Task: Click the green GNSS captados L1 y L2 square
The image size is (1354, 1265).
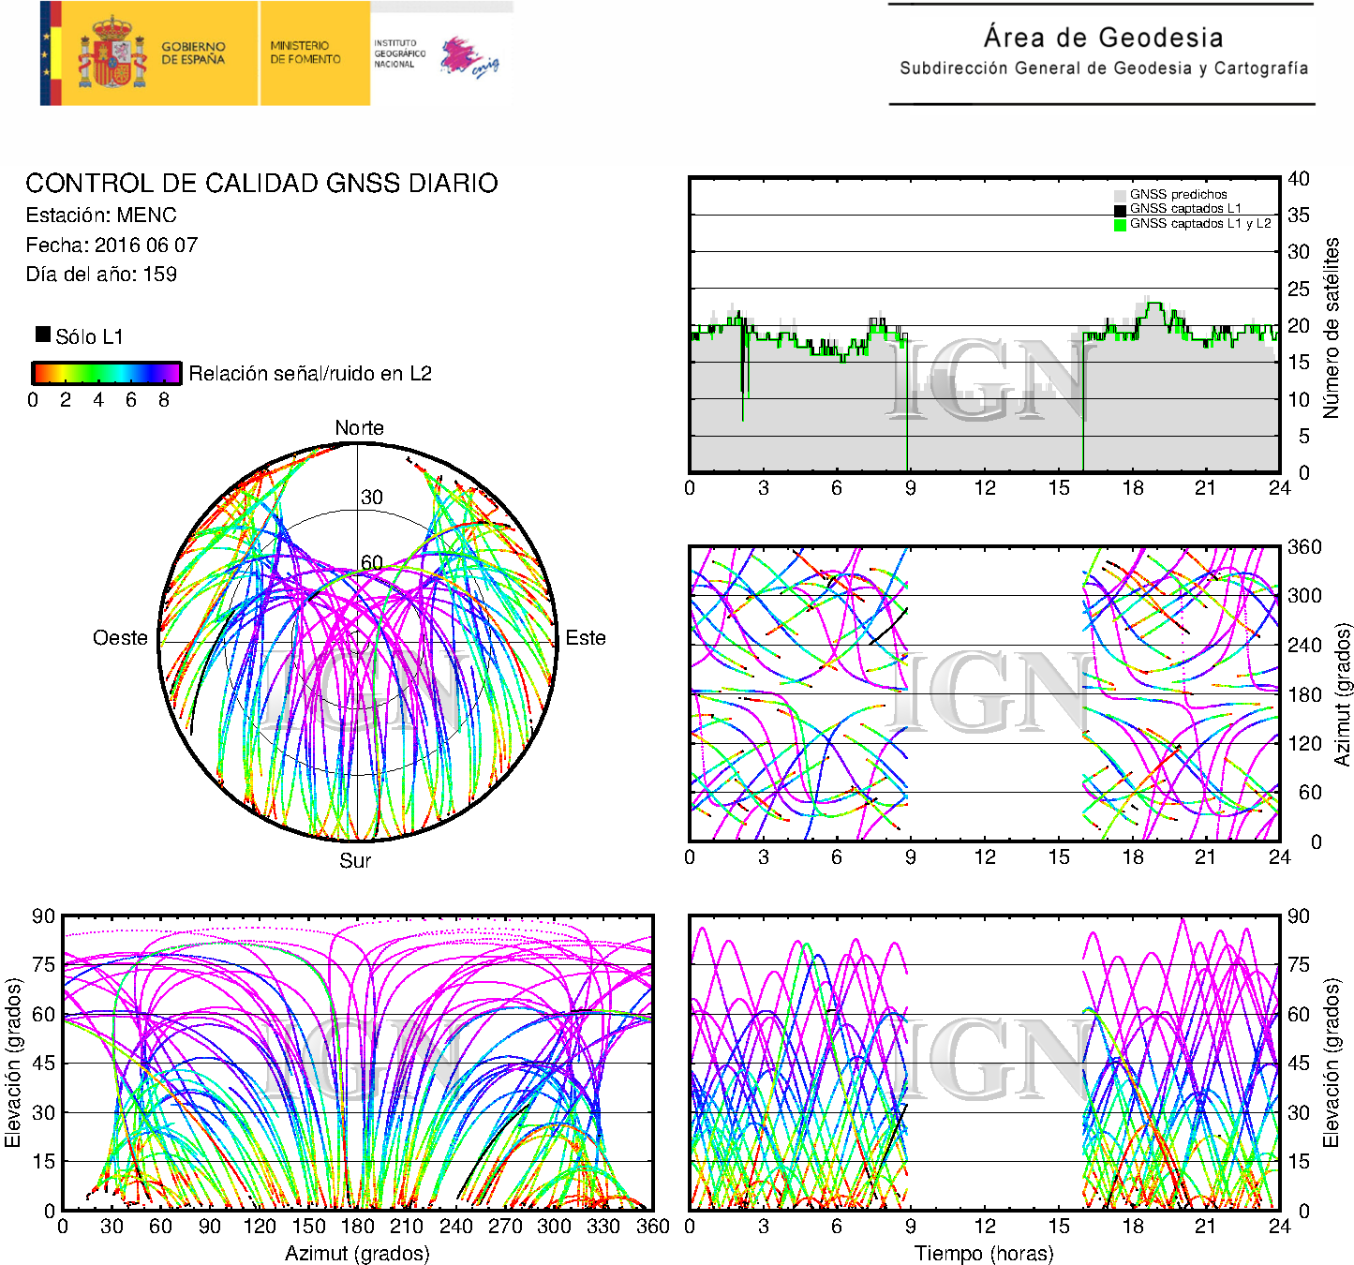Action: point(1120,225)
